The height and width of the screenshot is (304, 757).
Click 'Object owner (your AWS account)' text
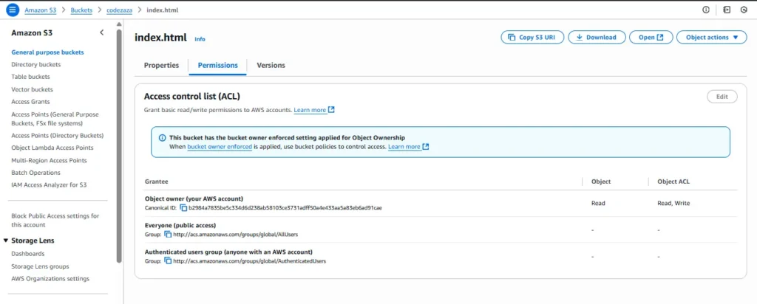click(194, 198)
